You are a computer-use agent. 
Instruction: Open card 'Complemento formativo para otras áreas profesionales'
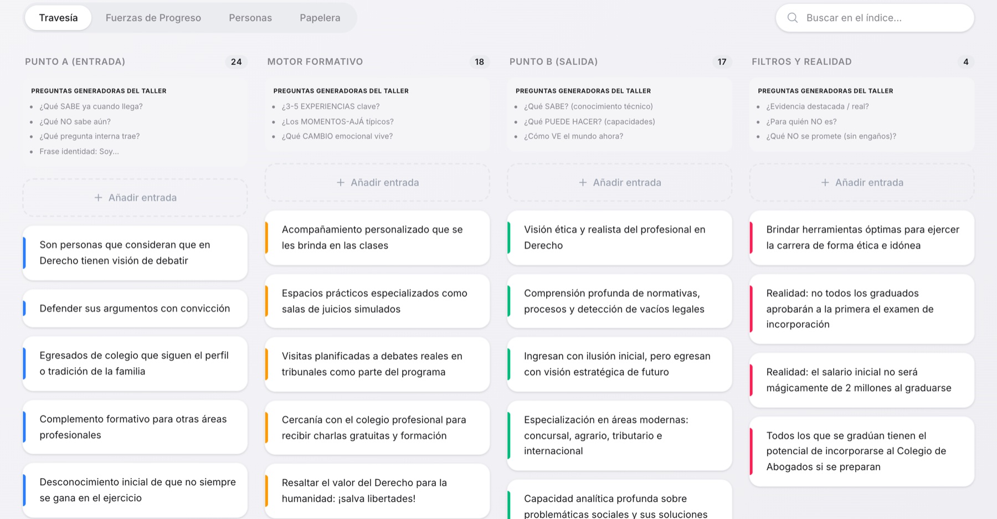135,427
